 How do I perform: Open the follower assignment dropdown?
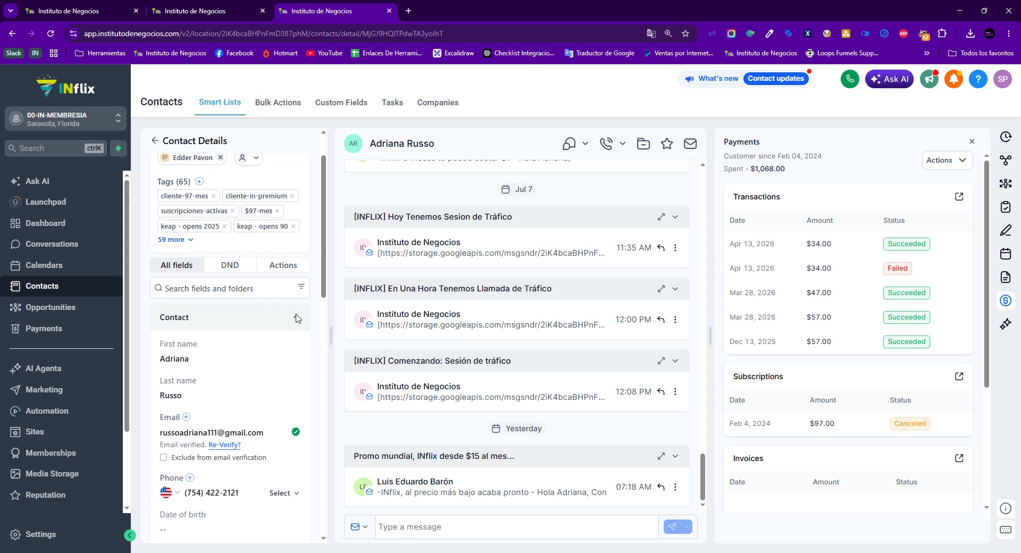tap(249, 158)
